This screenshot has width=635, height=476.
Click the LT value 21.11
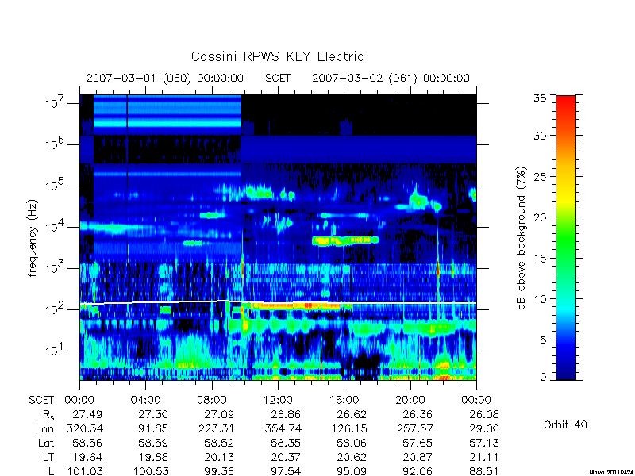[484, 457]
